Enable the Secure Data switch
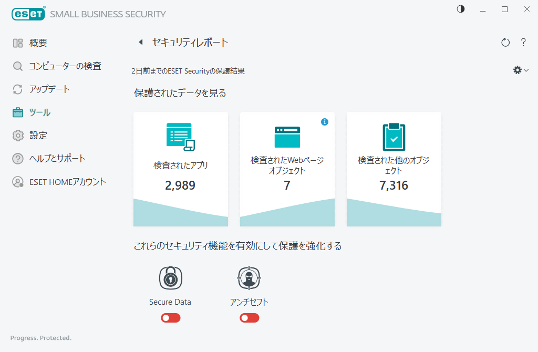The image size is (538, 352). point(170,318)
